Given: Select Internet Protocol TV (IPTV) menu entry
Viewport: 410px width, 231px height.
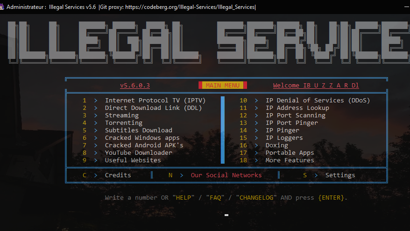Looking at the screenshot, I should [x=156, y=101].
